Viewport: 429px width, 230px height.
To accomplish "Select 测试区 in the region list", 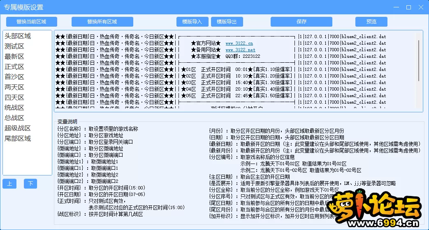I will [x=14, y=46].
